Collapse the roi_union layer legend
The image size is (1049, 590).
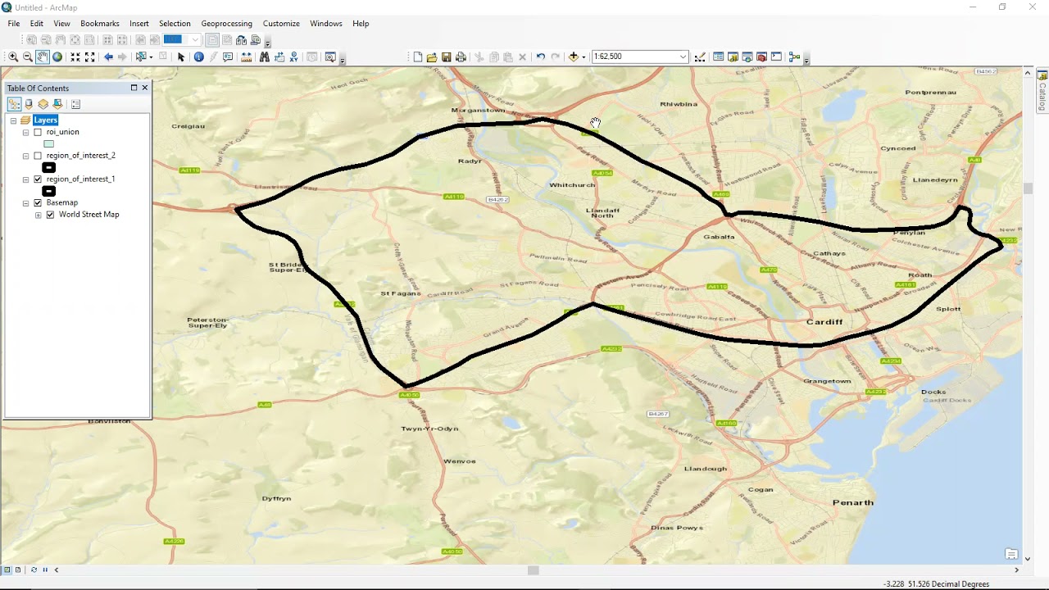point(25,132)
